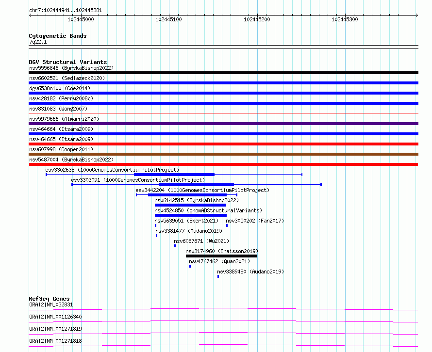The height and width of the screenshot is (352, 432).
Task: Click the ORAI2|NM_032831 gene label
Action: 51,304
